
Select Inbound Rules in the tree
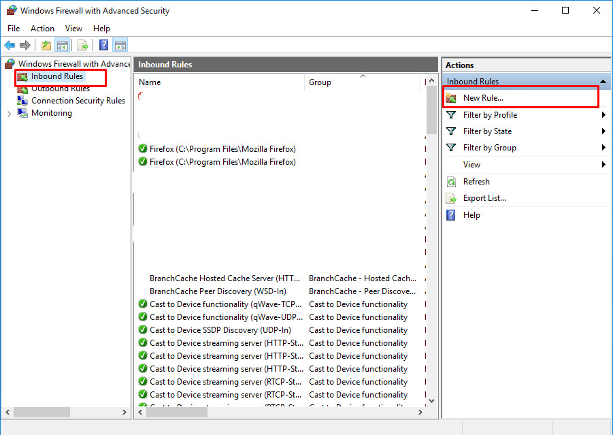[x=57, y=76]
